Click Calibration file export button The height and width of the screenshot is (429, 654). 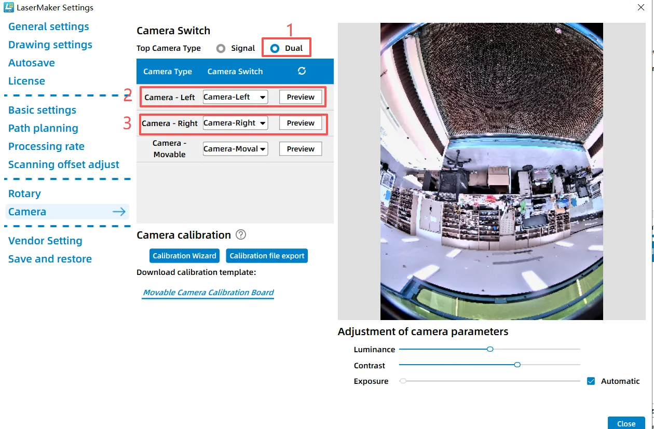[267, 256]
